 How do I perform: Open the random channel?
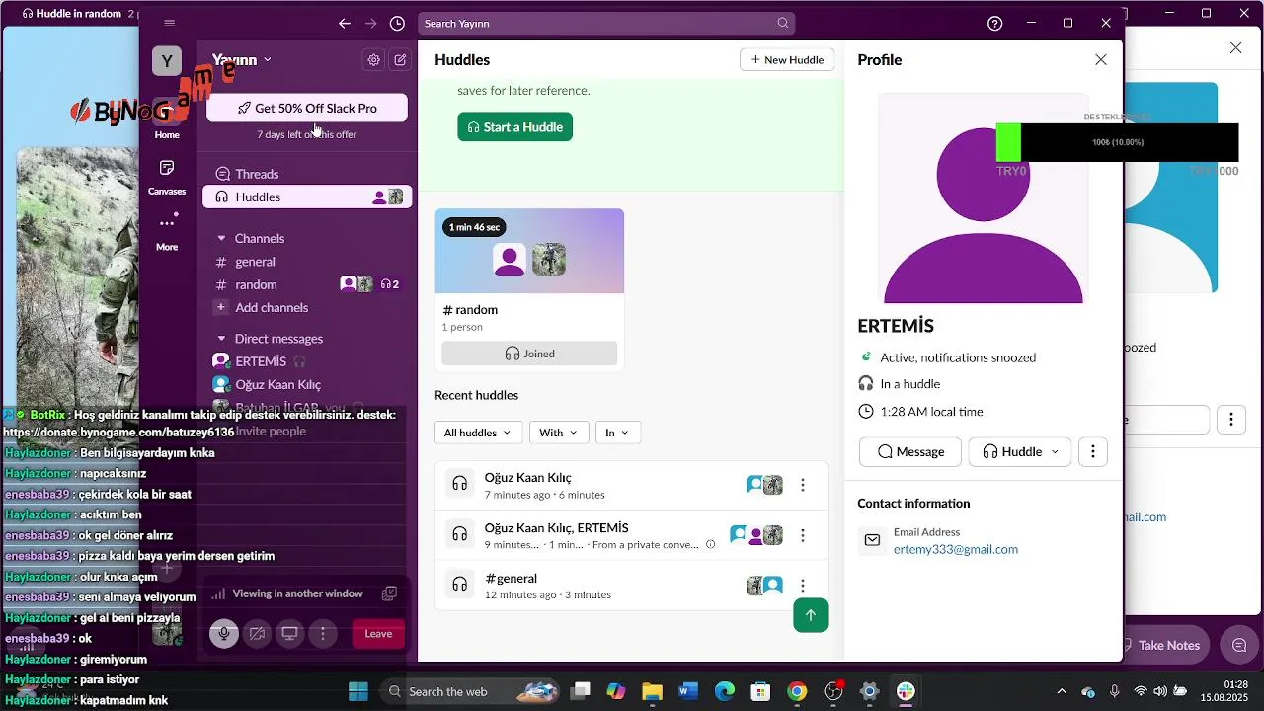[x=307, y=284]
